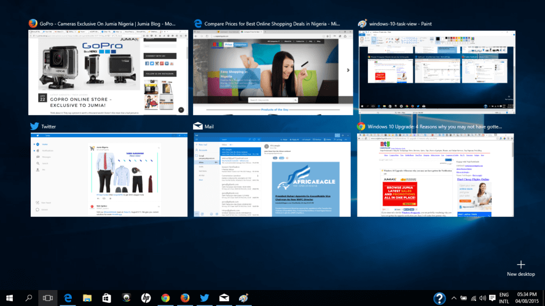The width and height of the screenshot is (545, 306).
Task: Change the ENG INTL input language
Action: point(504,298)
